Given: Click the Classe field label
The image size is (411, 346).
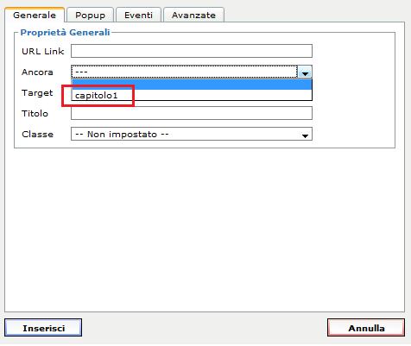Looking at the screenshot, I should 37,135.
